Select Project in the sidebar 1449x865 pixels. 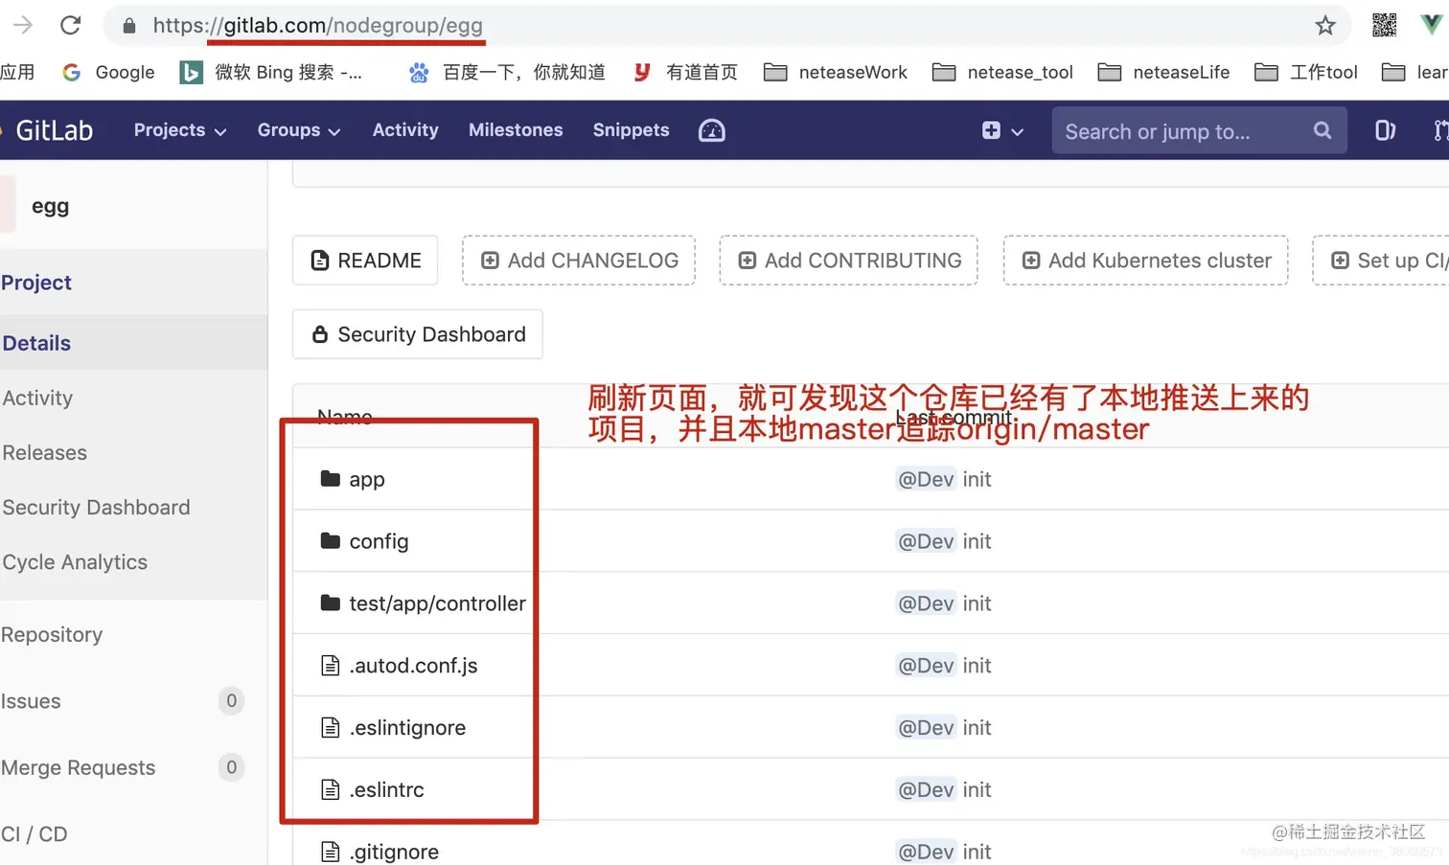point(36,283)
